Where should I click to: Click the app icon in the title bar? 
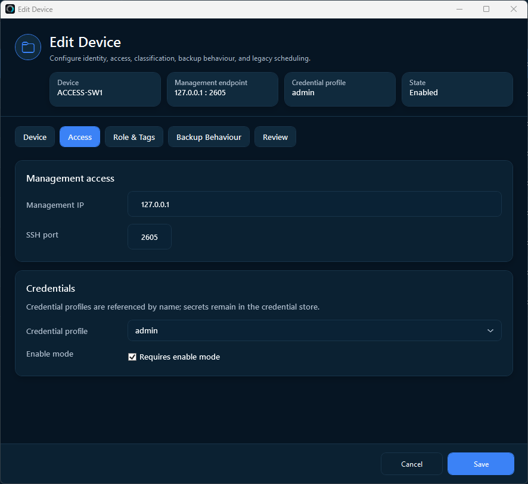10,9
